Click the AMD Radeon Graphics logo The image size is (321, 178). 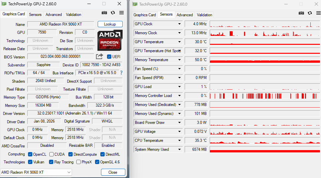(110, 40)
